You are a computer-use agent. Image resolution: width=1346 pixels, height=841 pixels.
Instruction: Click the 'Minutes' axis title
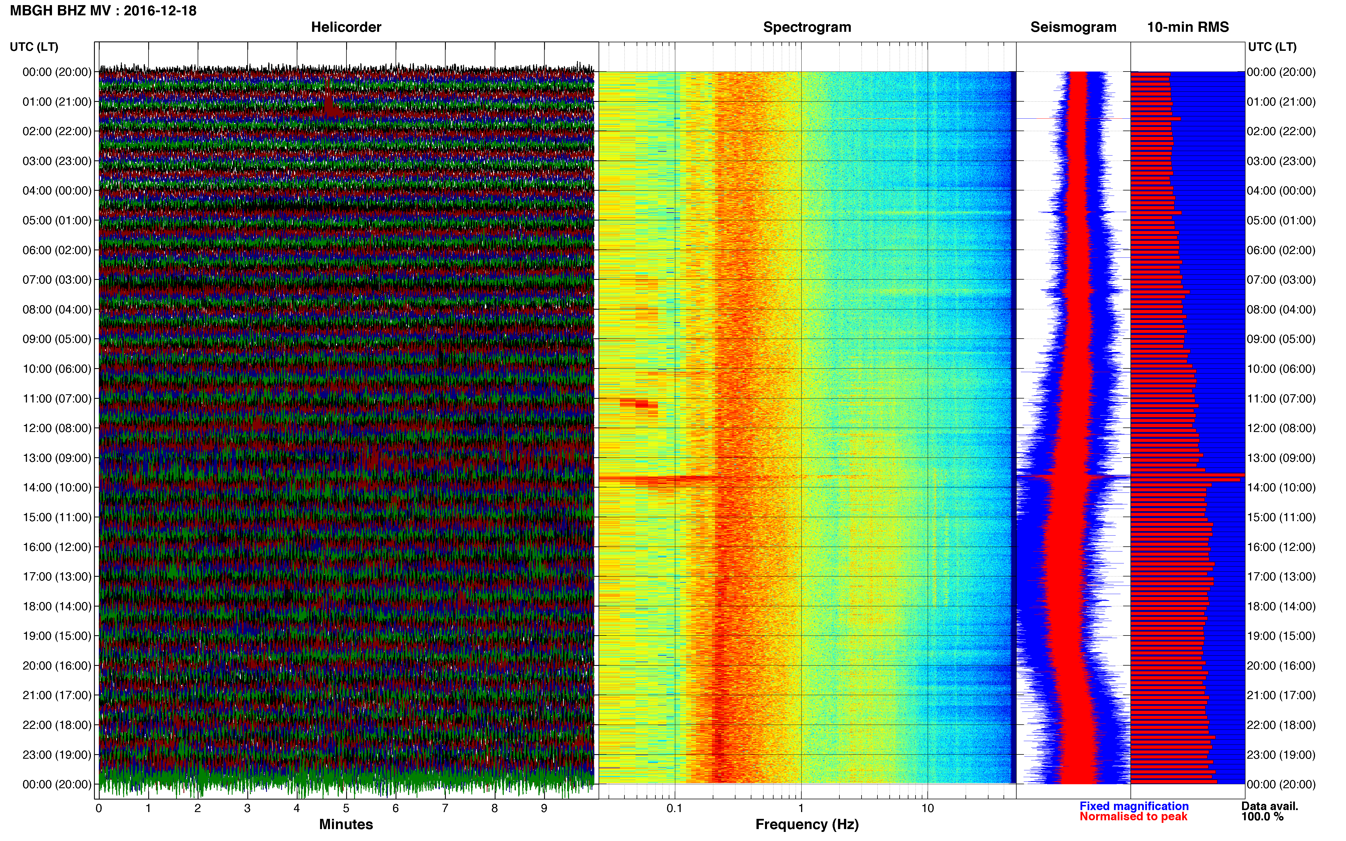coord(346,824)
